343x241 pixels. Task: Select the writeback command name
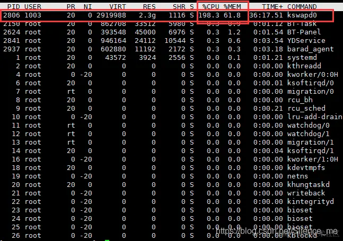coord(306,193)
